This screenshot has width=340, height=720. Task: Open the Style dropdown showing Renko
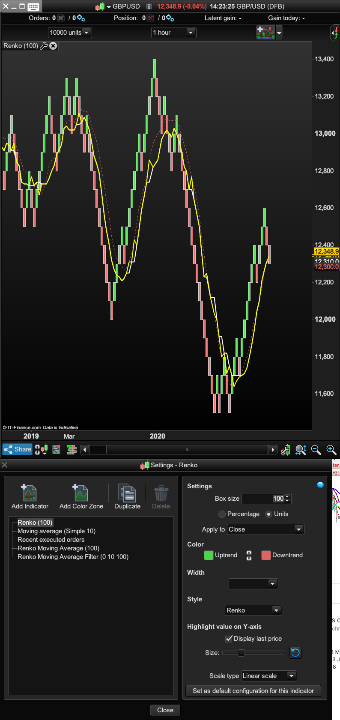(x=254, y=610)
